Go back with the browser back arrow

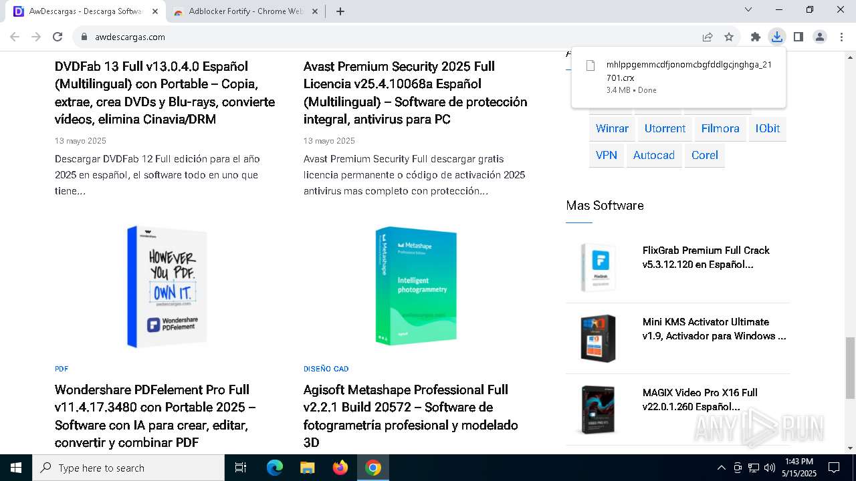(x=15, y=37)
